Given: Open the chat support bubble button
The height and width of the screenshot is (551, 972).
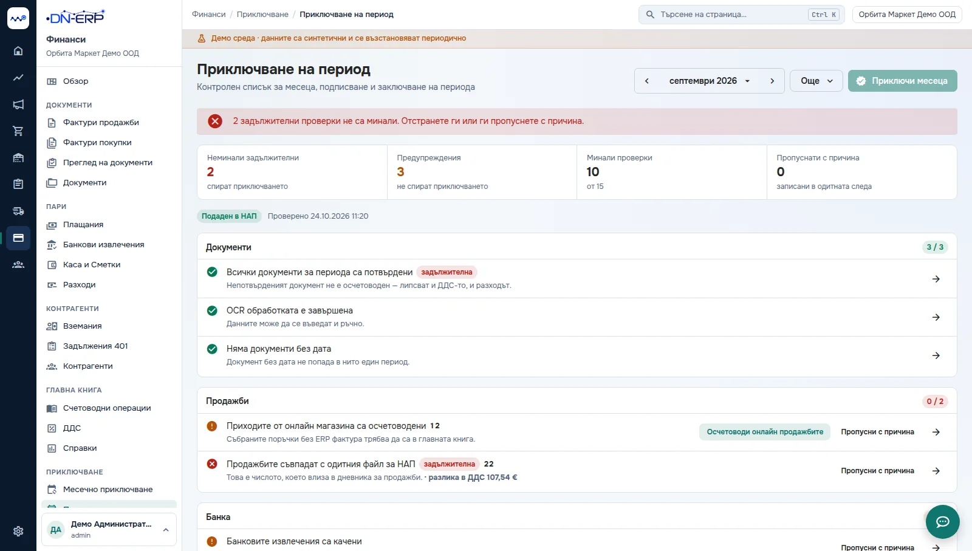Looking at the screenshot, I should (x=942, y=521).
